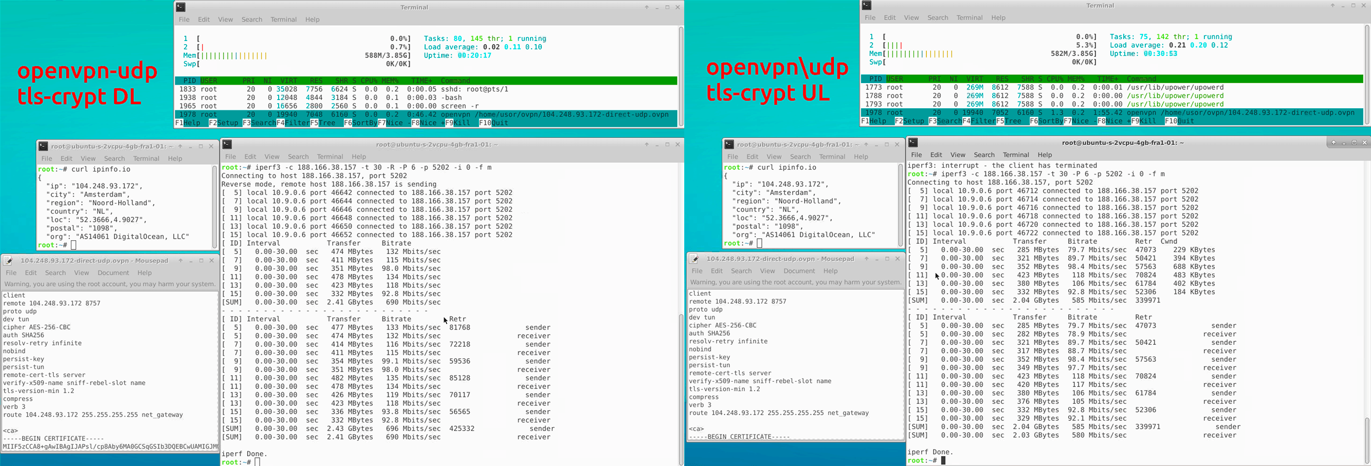Click F2Setup in the DL-side htop footer

pos(224,123)
